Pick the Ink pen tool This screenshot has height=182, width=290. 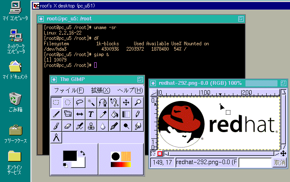click(114, 126)
